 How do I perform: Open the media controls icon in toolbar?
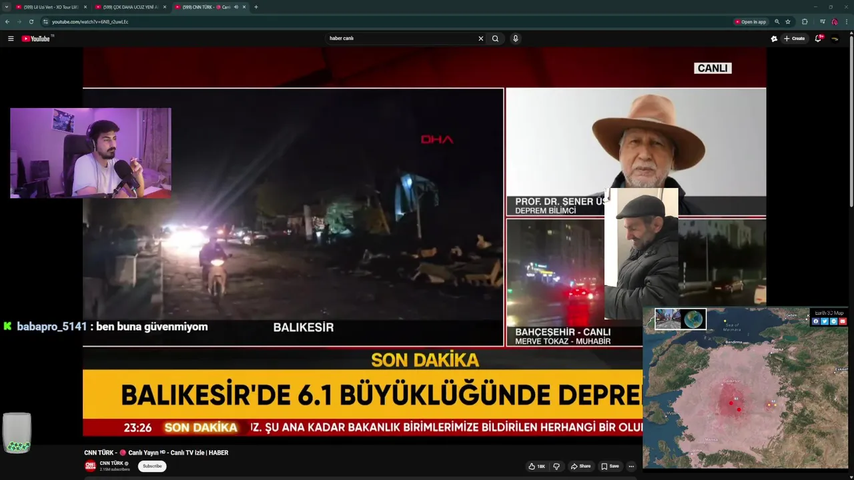pos(822,22)
